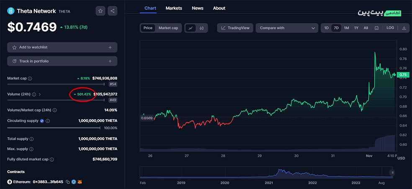This screenshot has width=412, height=189.
Task: Click the historical range navigator chart
Action: coord(266,172)
